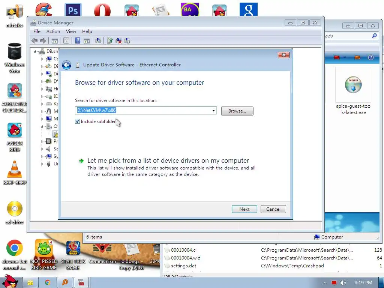
Task: Open the NOT PISSED BIRD GAME icon
Action: pyautogui.click(x=43, y=255)
